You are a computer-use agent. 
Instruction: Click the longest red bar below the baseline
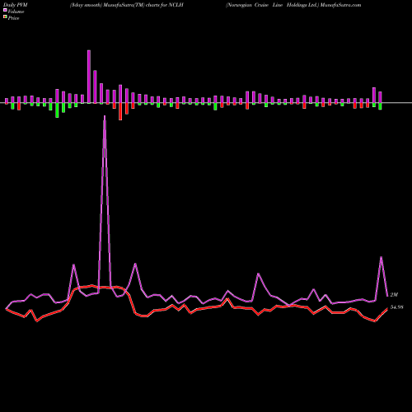pyautogui.click(x=120, y=111)
